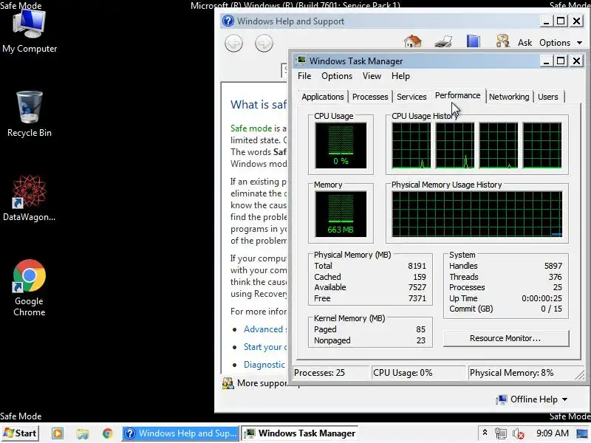
Task: Click the Memory gauge showing 663 MB
Action: click(341, 214)
